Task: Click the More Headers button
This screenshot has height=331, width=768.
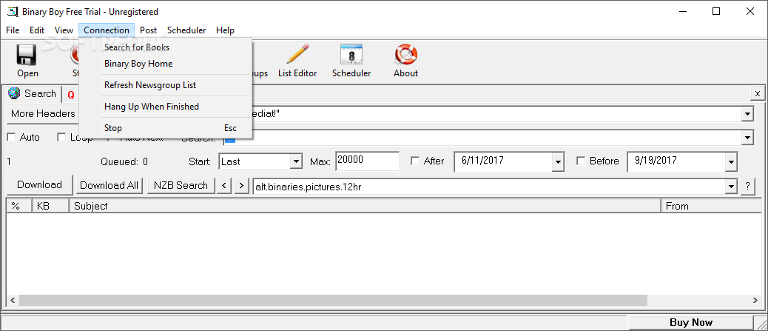Action: [x=43, y=114]
